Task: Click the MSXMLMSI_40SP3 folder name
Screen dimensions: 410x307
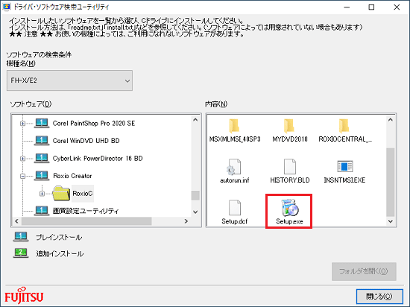Action: 235,139
